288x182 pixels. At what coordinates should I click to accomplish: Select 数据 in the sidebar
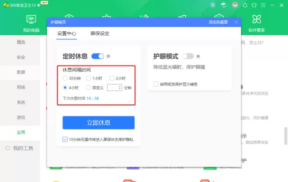pyautogui.click(x=21, y=72)
